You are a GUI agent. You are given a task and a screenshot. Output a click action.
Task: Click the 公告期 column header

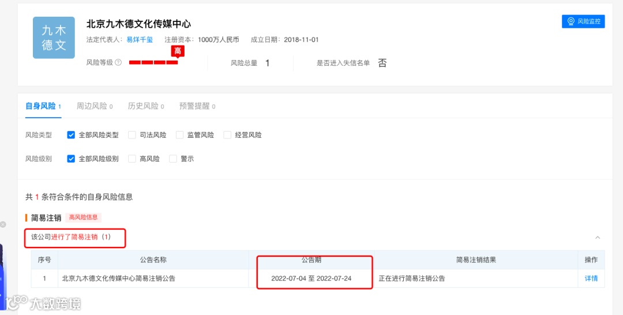pos(311,260)
